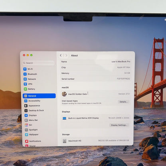
Task: Click the Display Settings... button
Action: [x=119, y=125]
